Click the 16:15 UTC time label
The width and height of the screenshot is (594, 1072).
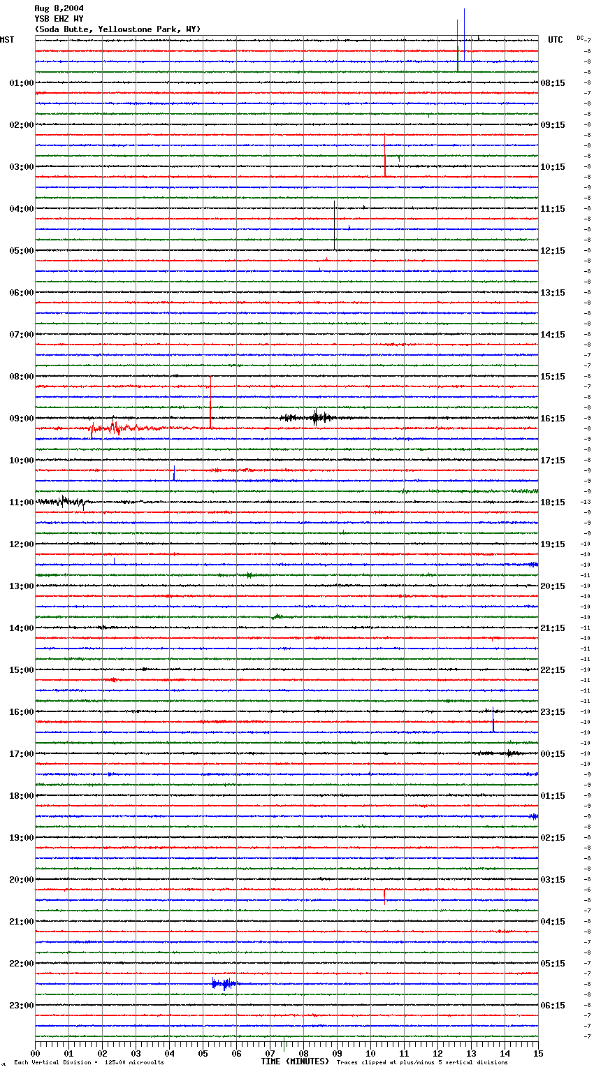[x=553, y=419]
